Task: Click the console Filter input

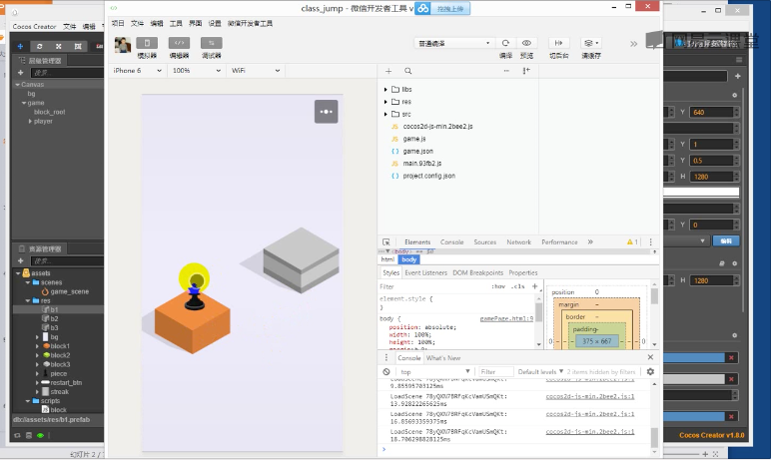Action: (495, 371)
